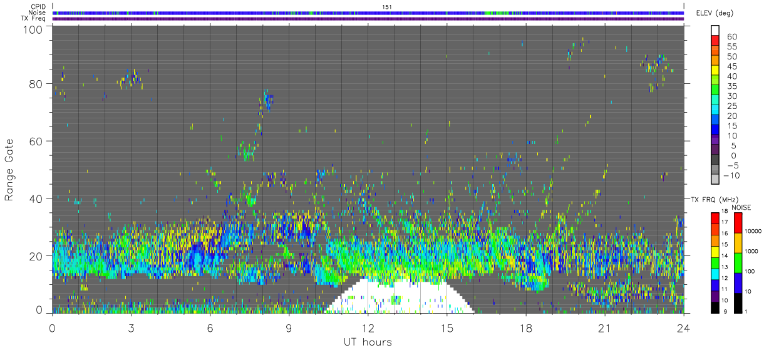The image size is (769, 355).
Task: Click the 'UT hours' x-axis label
Action: pos(368,342)
